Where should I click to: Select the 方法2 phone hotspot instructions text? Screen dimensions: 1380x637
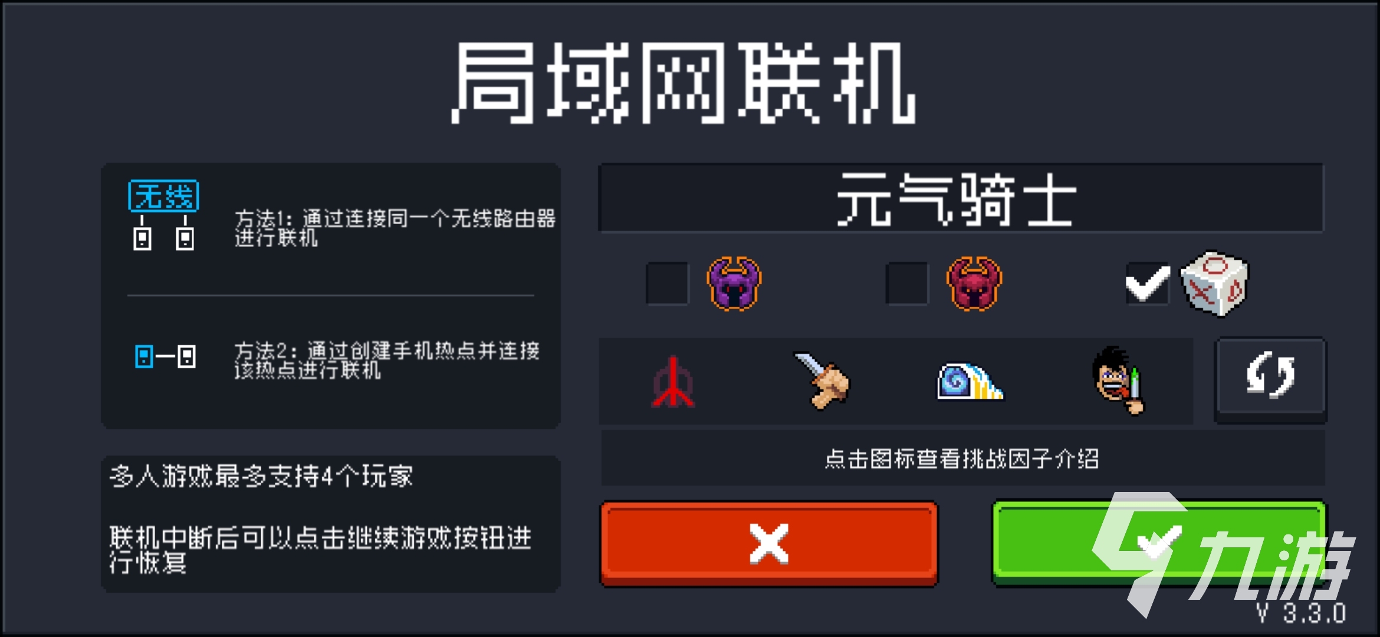pos(387,360)
